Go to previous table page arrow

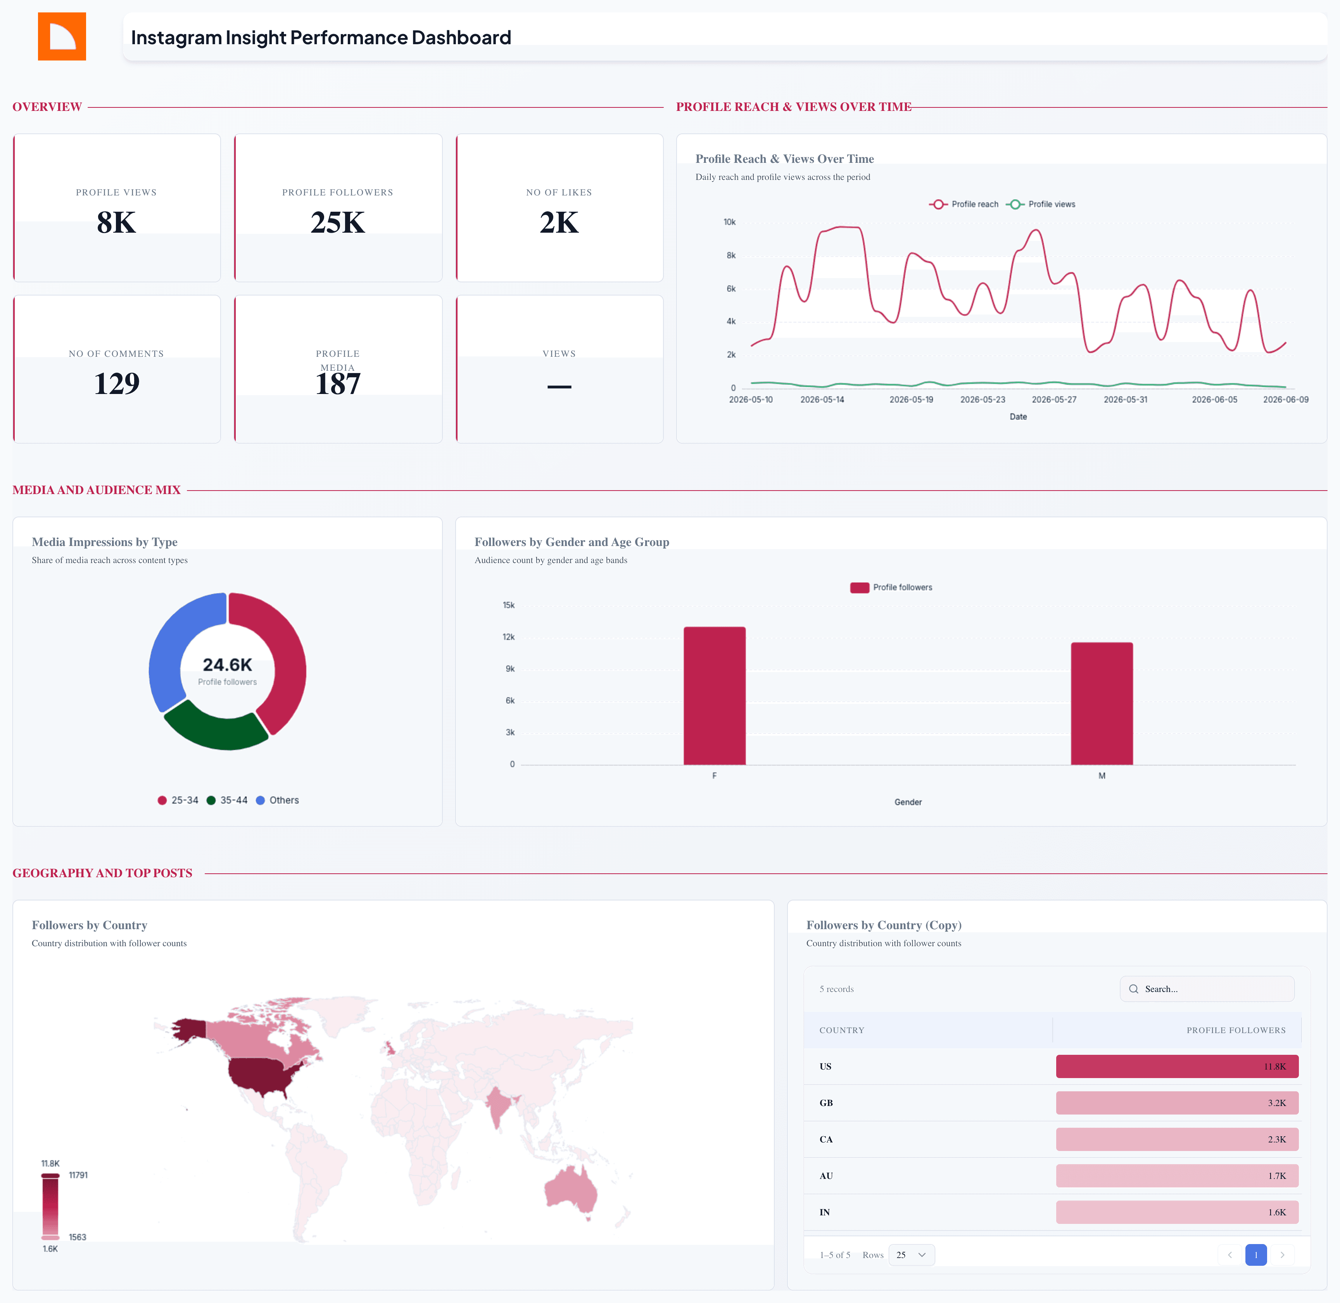click(1230, 1255)
